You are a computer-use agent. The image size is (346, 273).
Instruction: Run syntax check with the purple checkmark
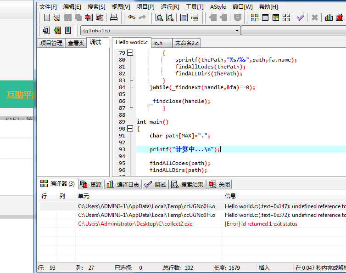point(301,17)
